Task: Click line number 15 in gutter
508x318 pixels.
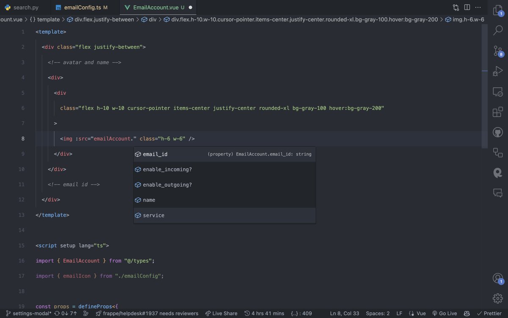Action: [x=22, y=245]
